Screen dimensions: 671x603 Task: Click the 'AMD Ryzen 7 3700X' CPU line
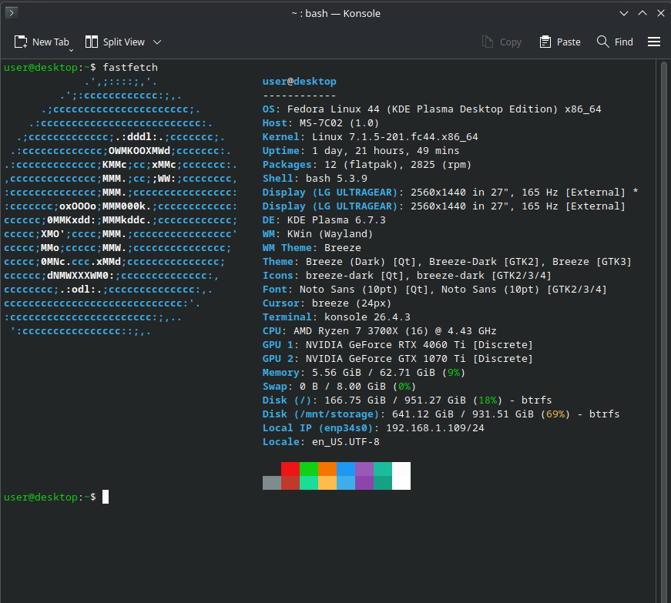pos(379,331)
